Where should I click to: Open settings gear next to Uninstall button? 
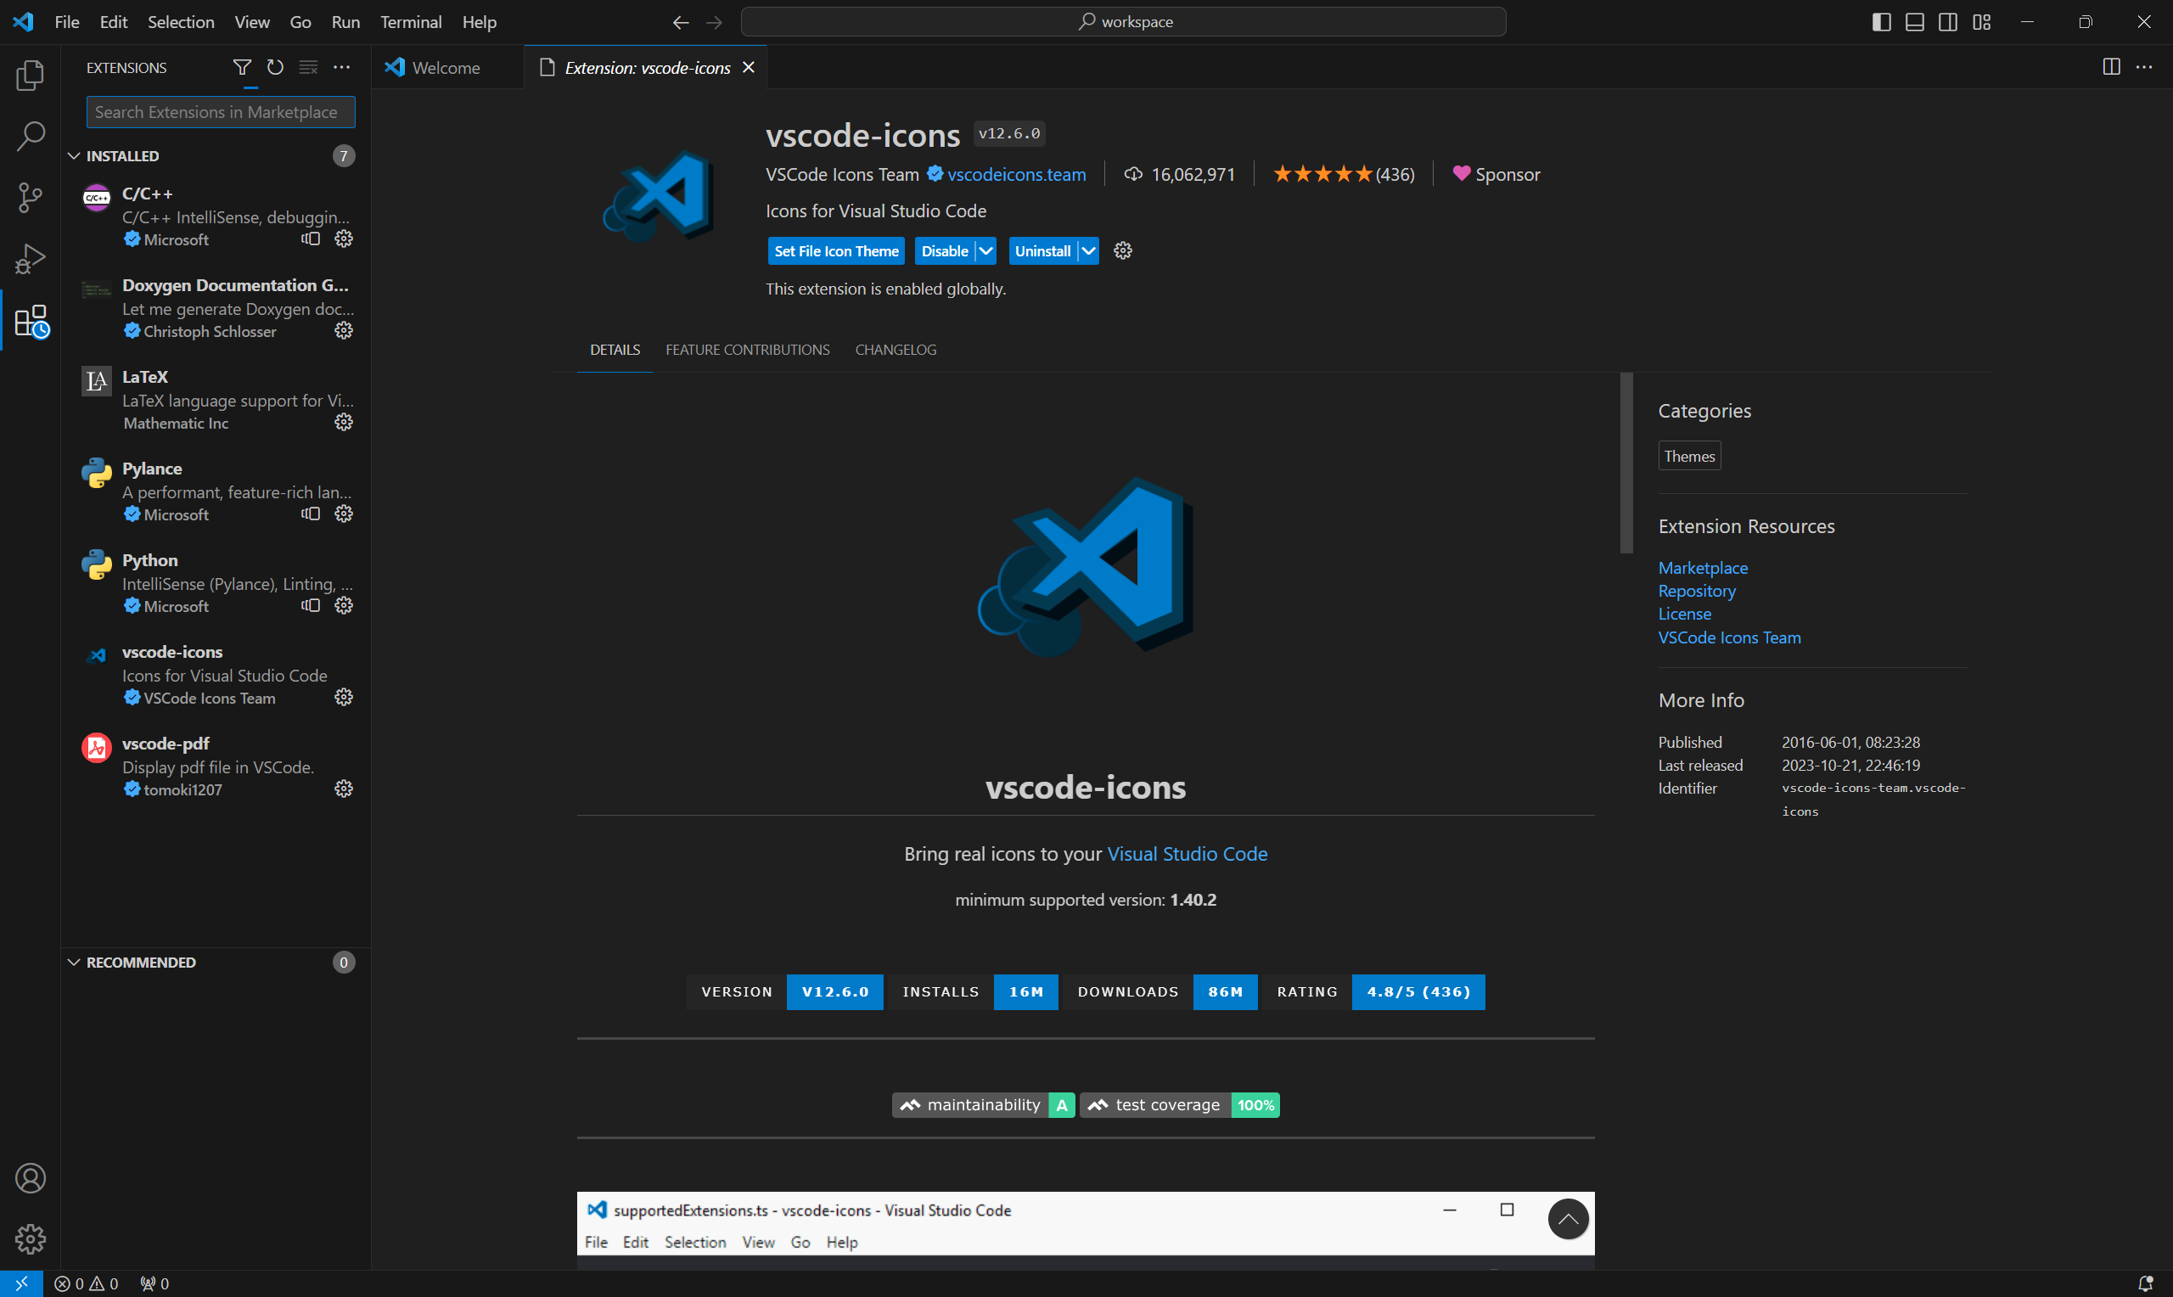[1123, 251]
